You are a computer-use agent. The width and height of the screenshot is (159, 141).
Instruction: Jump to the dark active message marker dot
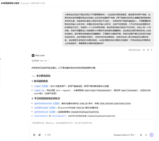point(0,59)
